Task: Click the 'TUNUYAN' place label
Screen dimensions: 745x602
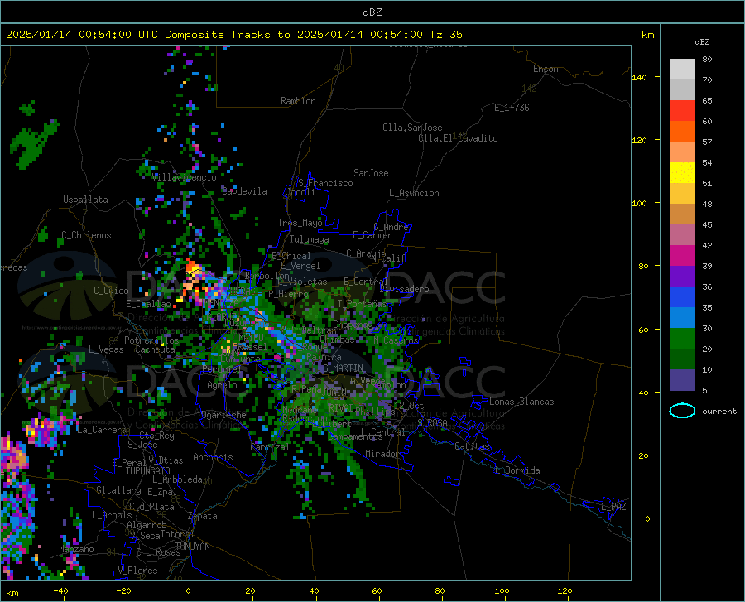Action: point(192,547)
